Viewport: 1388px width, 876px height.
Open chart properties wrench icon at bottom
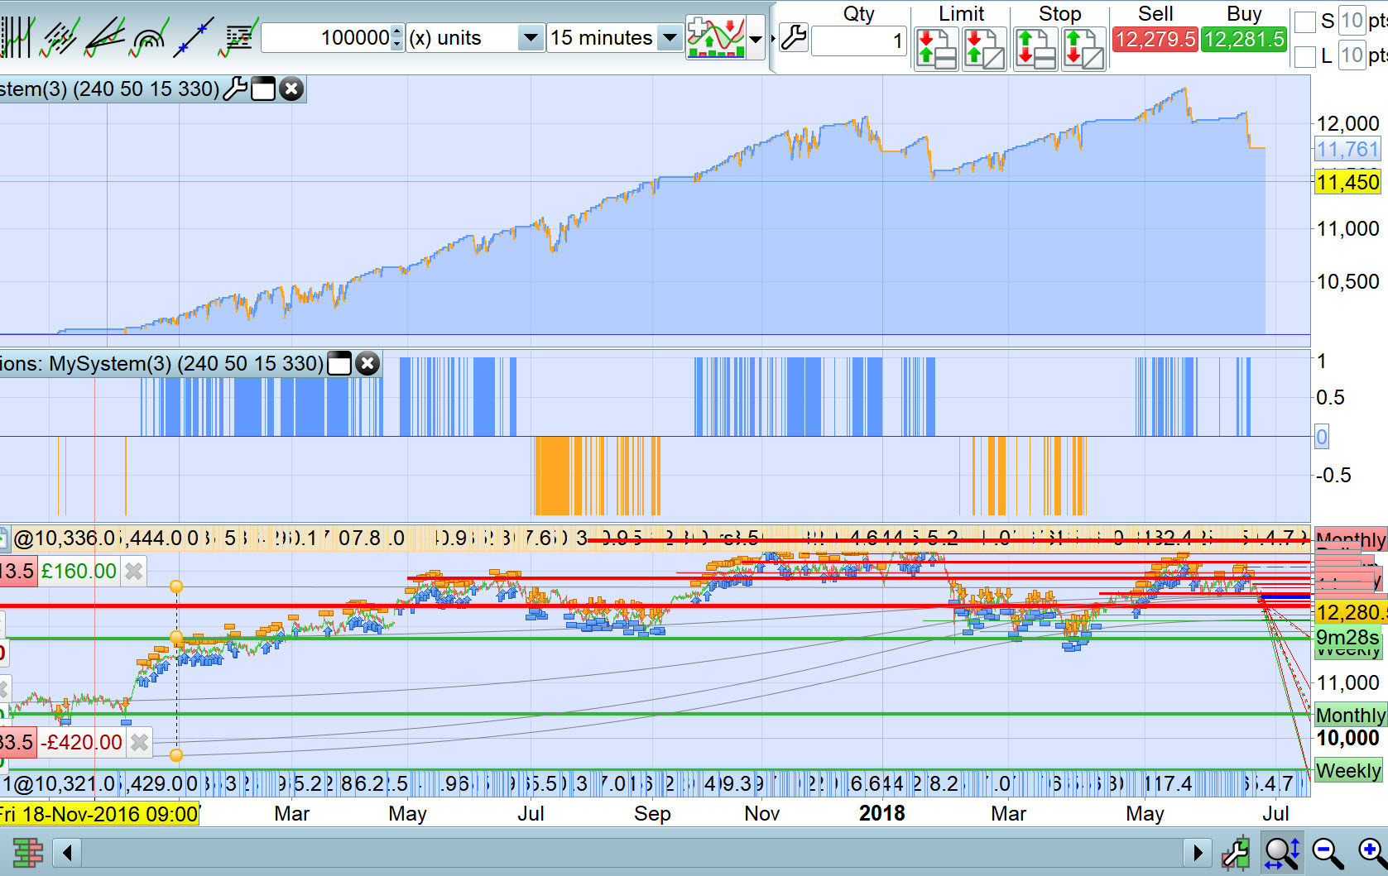point(1236,853)
